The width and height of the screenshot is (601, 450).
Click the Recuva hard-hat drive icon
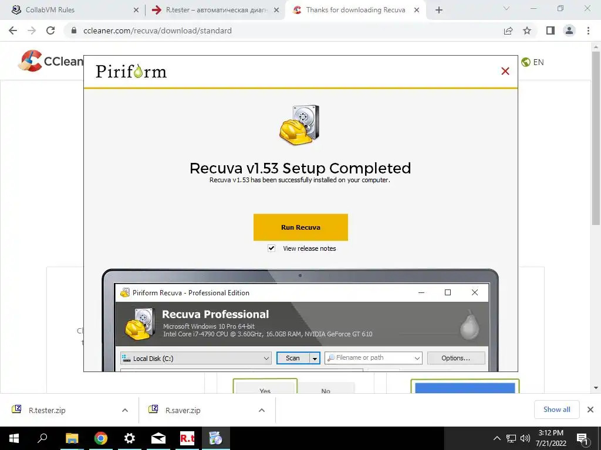[x=299, y=125]
